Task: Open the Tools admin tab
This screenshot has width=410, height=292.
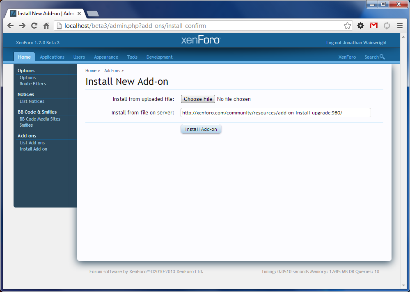Action: 132,57
